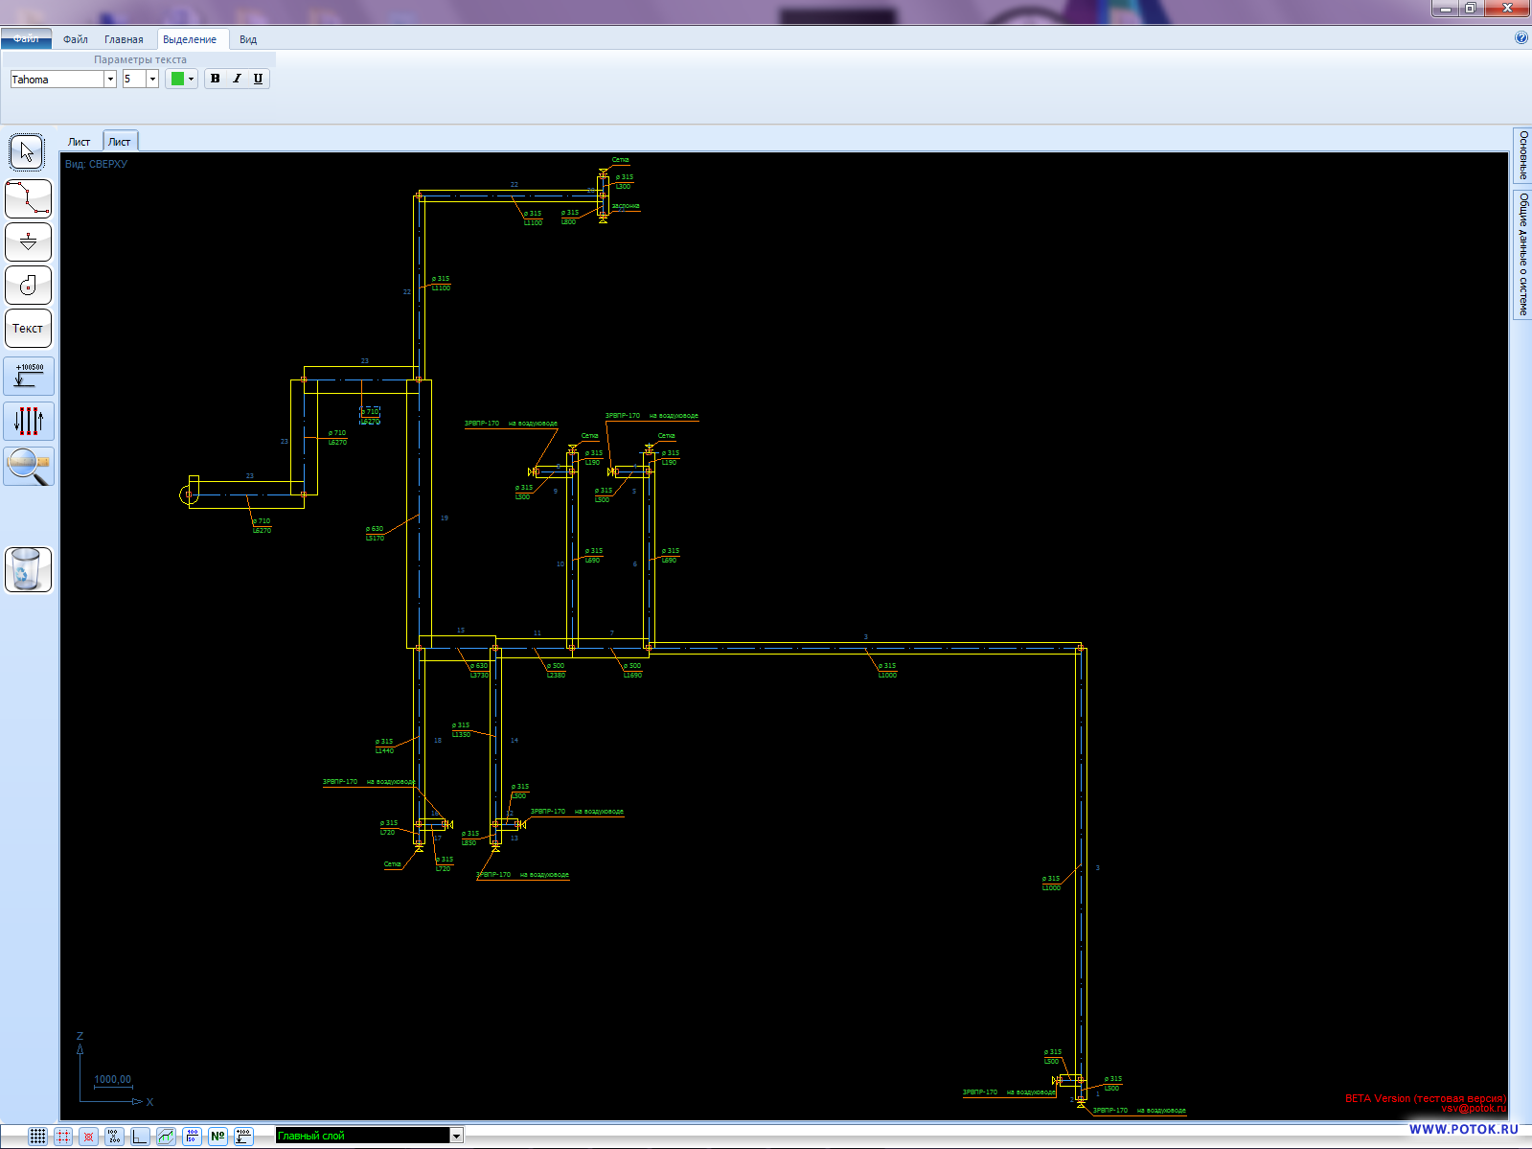
Task: Click into the Tahoma font name field
Action: pyautogui.click(x=57, y=80)
